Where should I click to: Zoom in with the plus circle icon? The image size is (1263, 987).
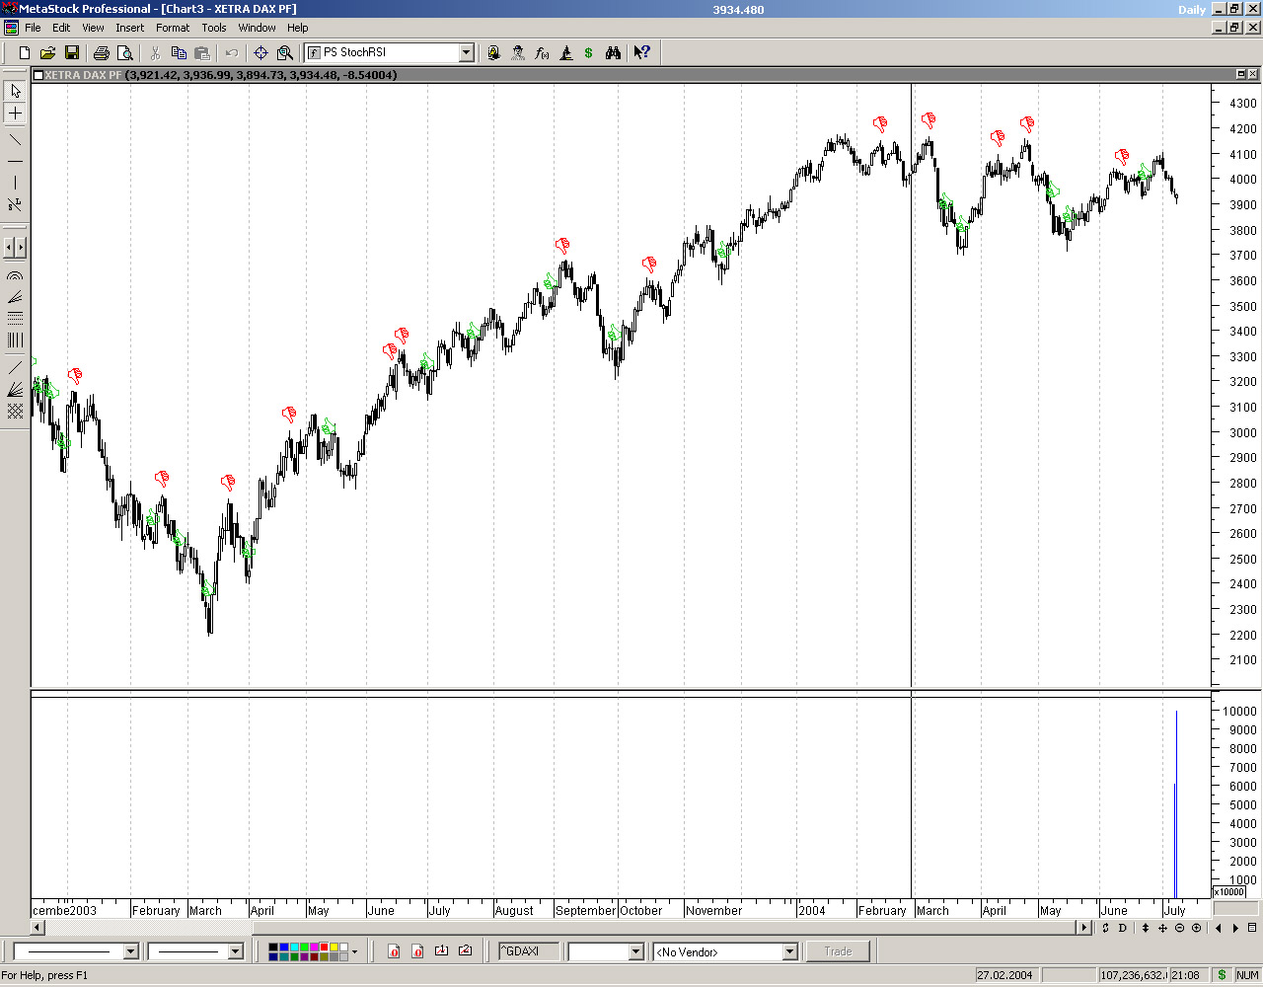[x=1197, y=928]
